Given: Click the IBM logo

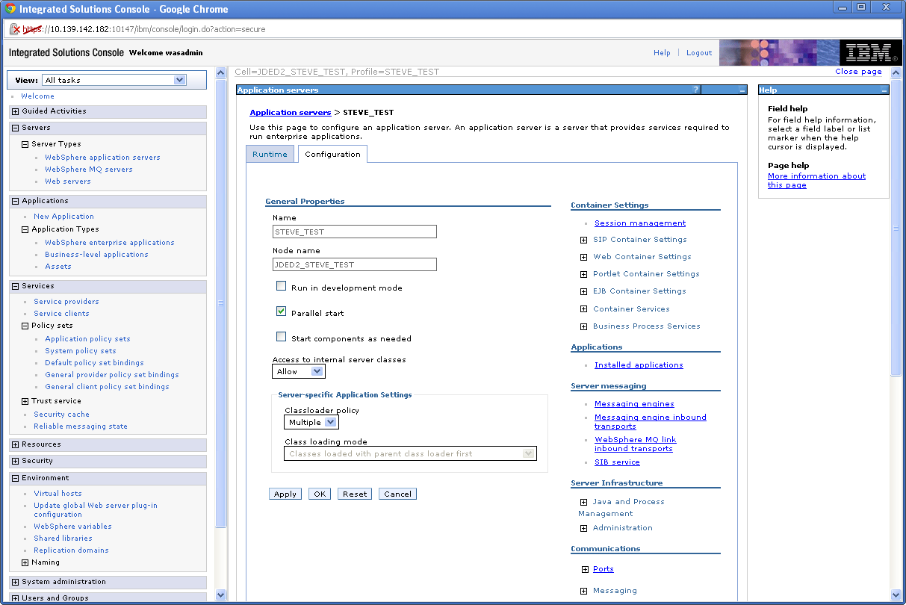Looking at the screenshot, I should (x=869, y=53).
